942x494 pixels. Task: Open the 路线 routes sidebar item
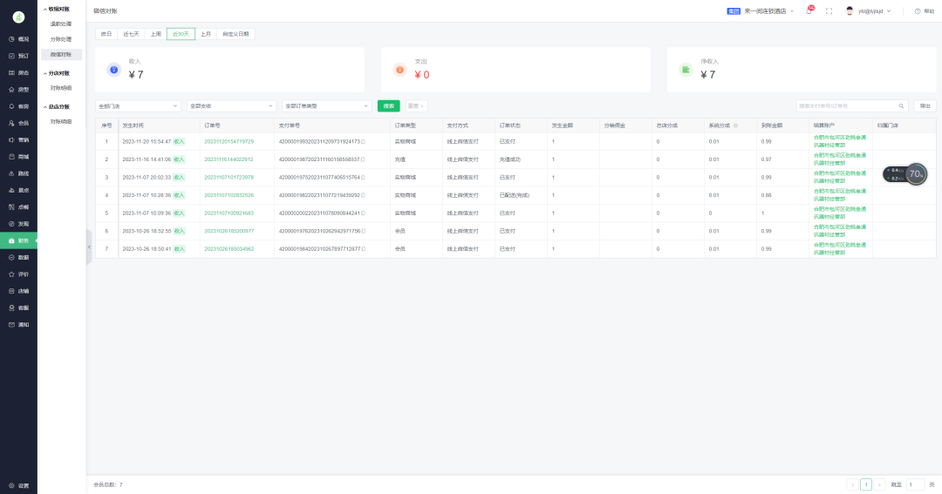click(x=18, y=173)
